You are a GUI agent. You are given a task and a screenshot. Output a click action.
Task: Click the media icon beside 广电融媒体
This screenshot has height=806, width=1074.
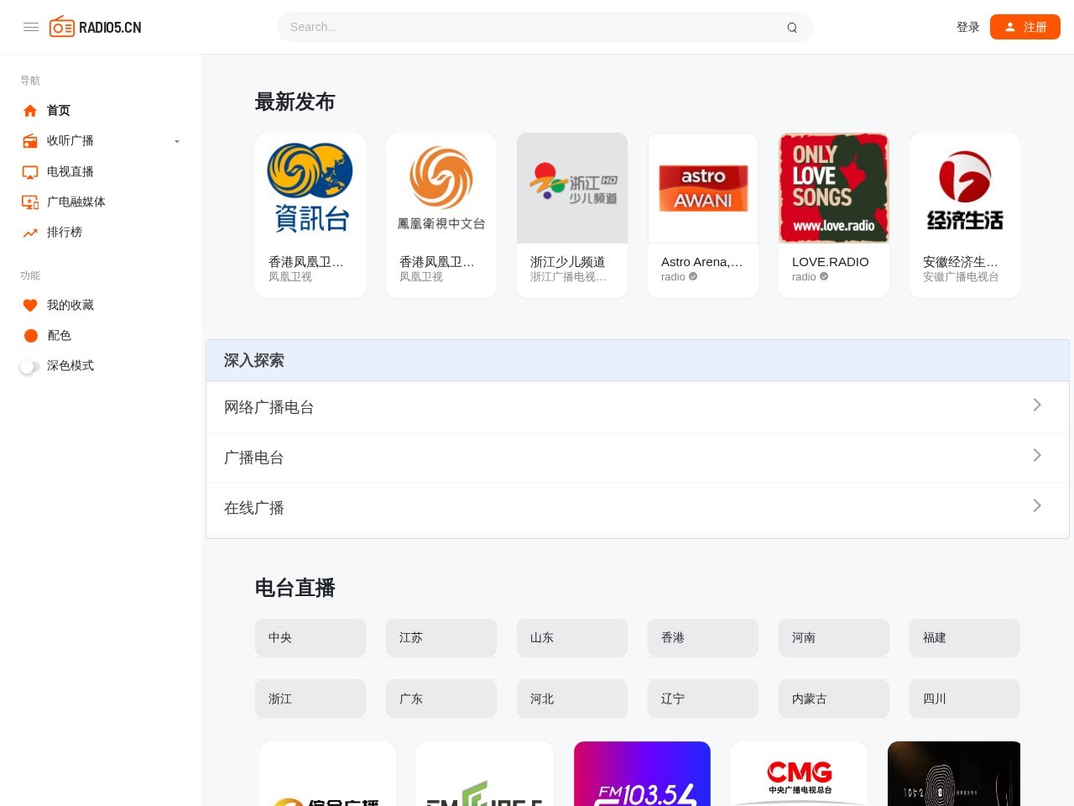[x=30, y=202]
